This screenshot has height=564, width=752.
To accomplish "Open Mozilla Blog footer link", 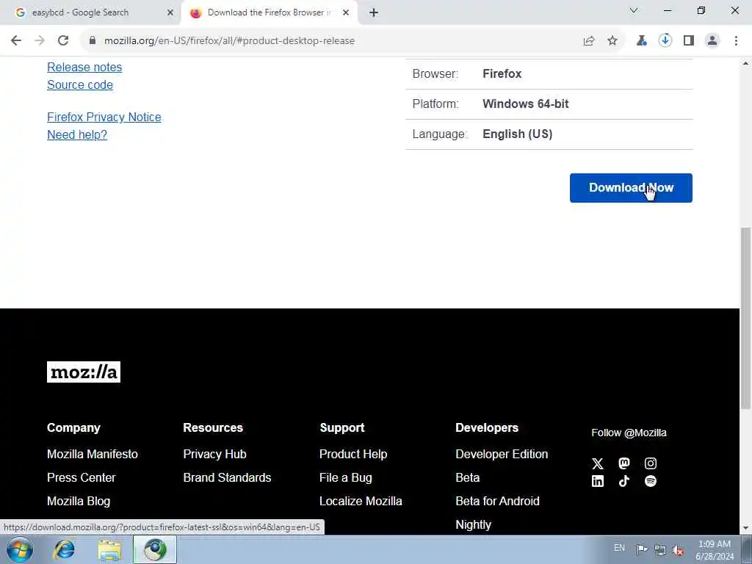I will (x=79, y=501).
